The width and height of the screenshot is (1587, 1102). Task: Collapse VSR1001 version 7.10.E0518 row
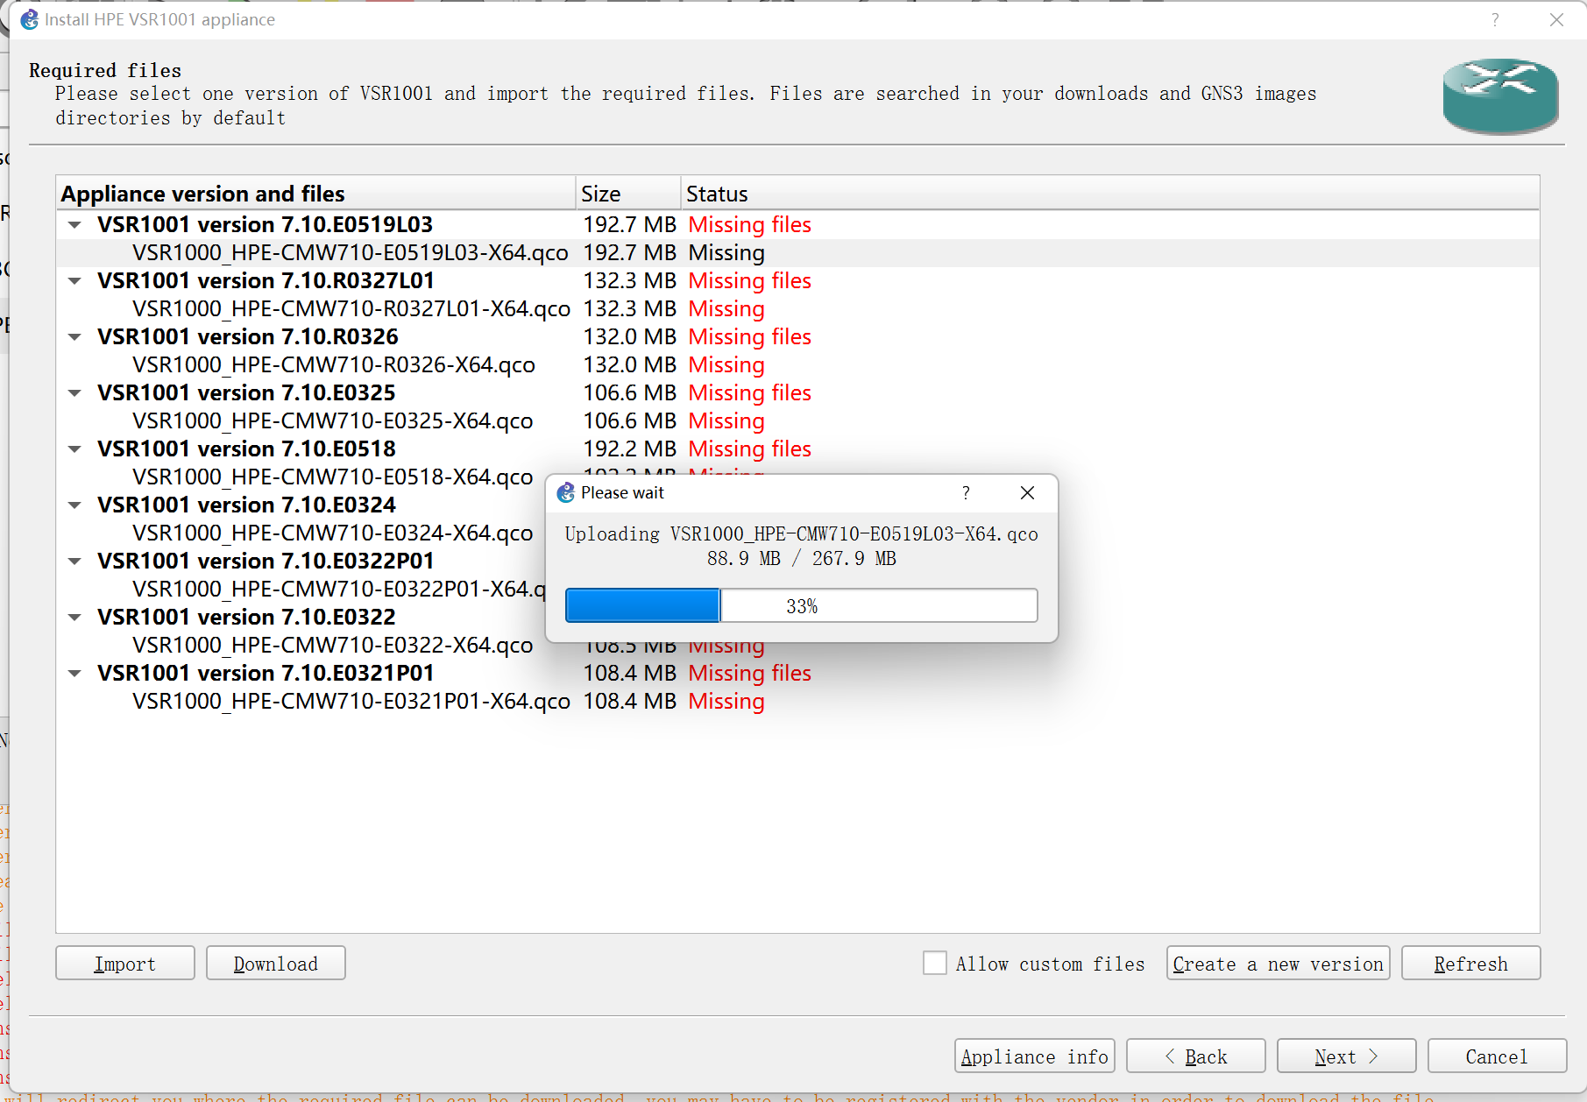click(x=75, y=449)
